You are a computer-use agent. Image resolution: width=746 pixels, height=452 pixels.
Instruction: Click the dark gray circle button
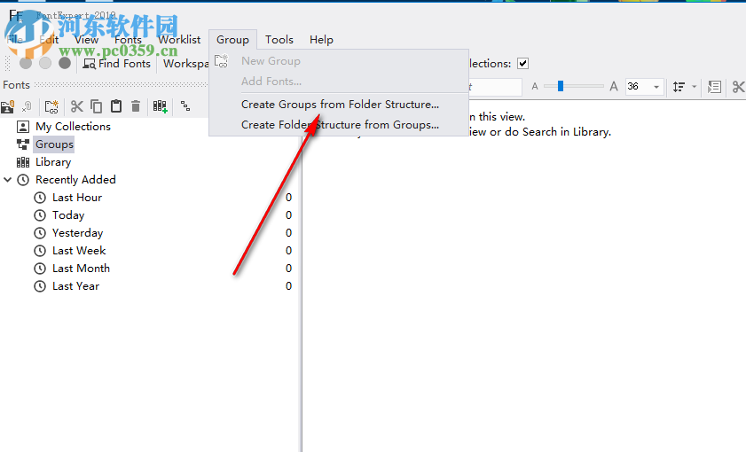[x=65, y=63]
